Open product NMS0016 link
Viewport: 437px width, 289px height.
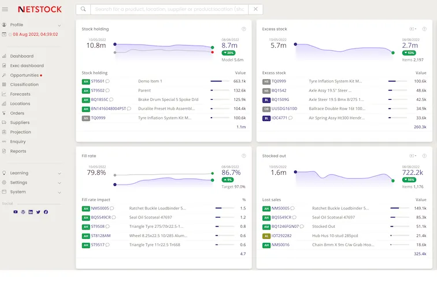point(280,245)
